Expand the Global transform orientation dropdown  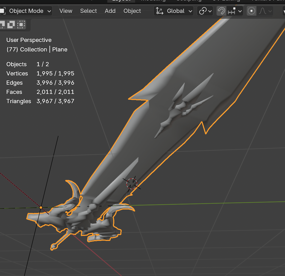click(174, 11)
